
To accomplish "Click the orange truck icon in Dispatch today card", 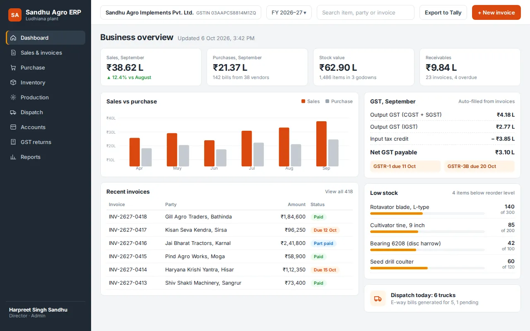I will (378, 298).
